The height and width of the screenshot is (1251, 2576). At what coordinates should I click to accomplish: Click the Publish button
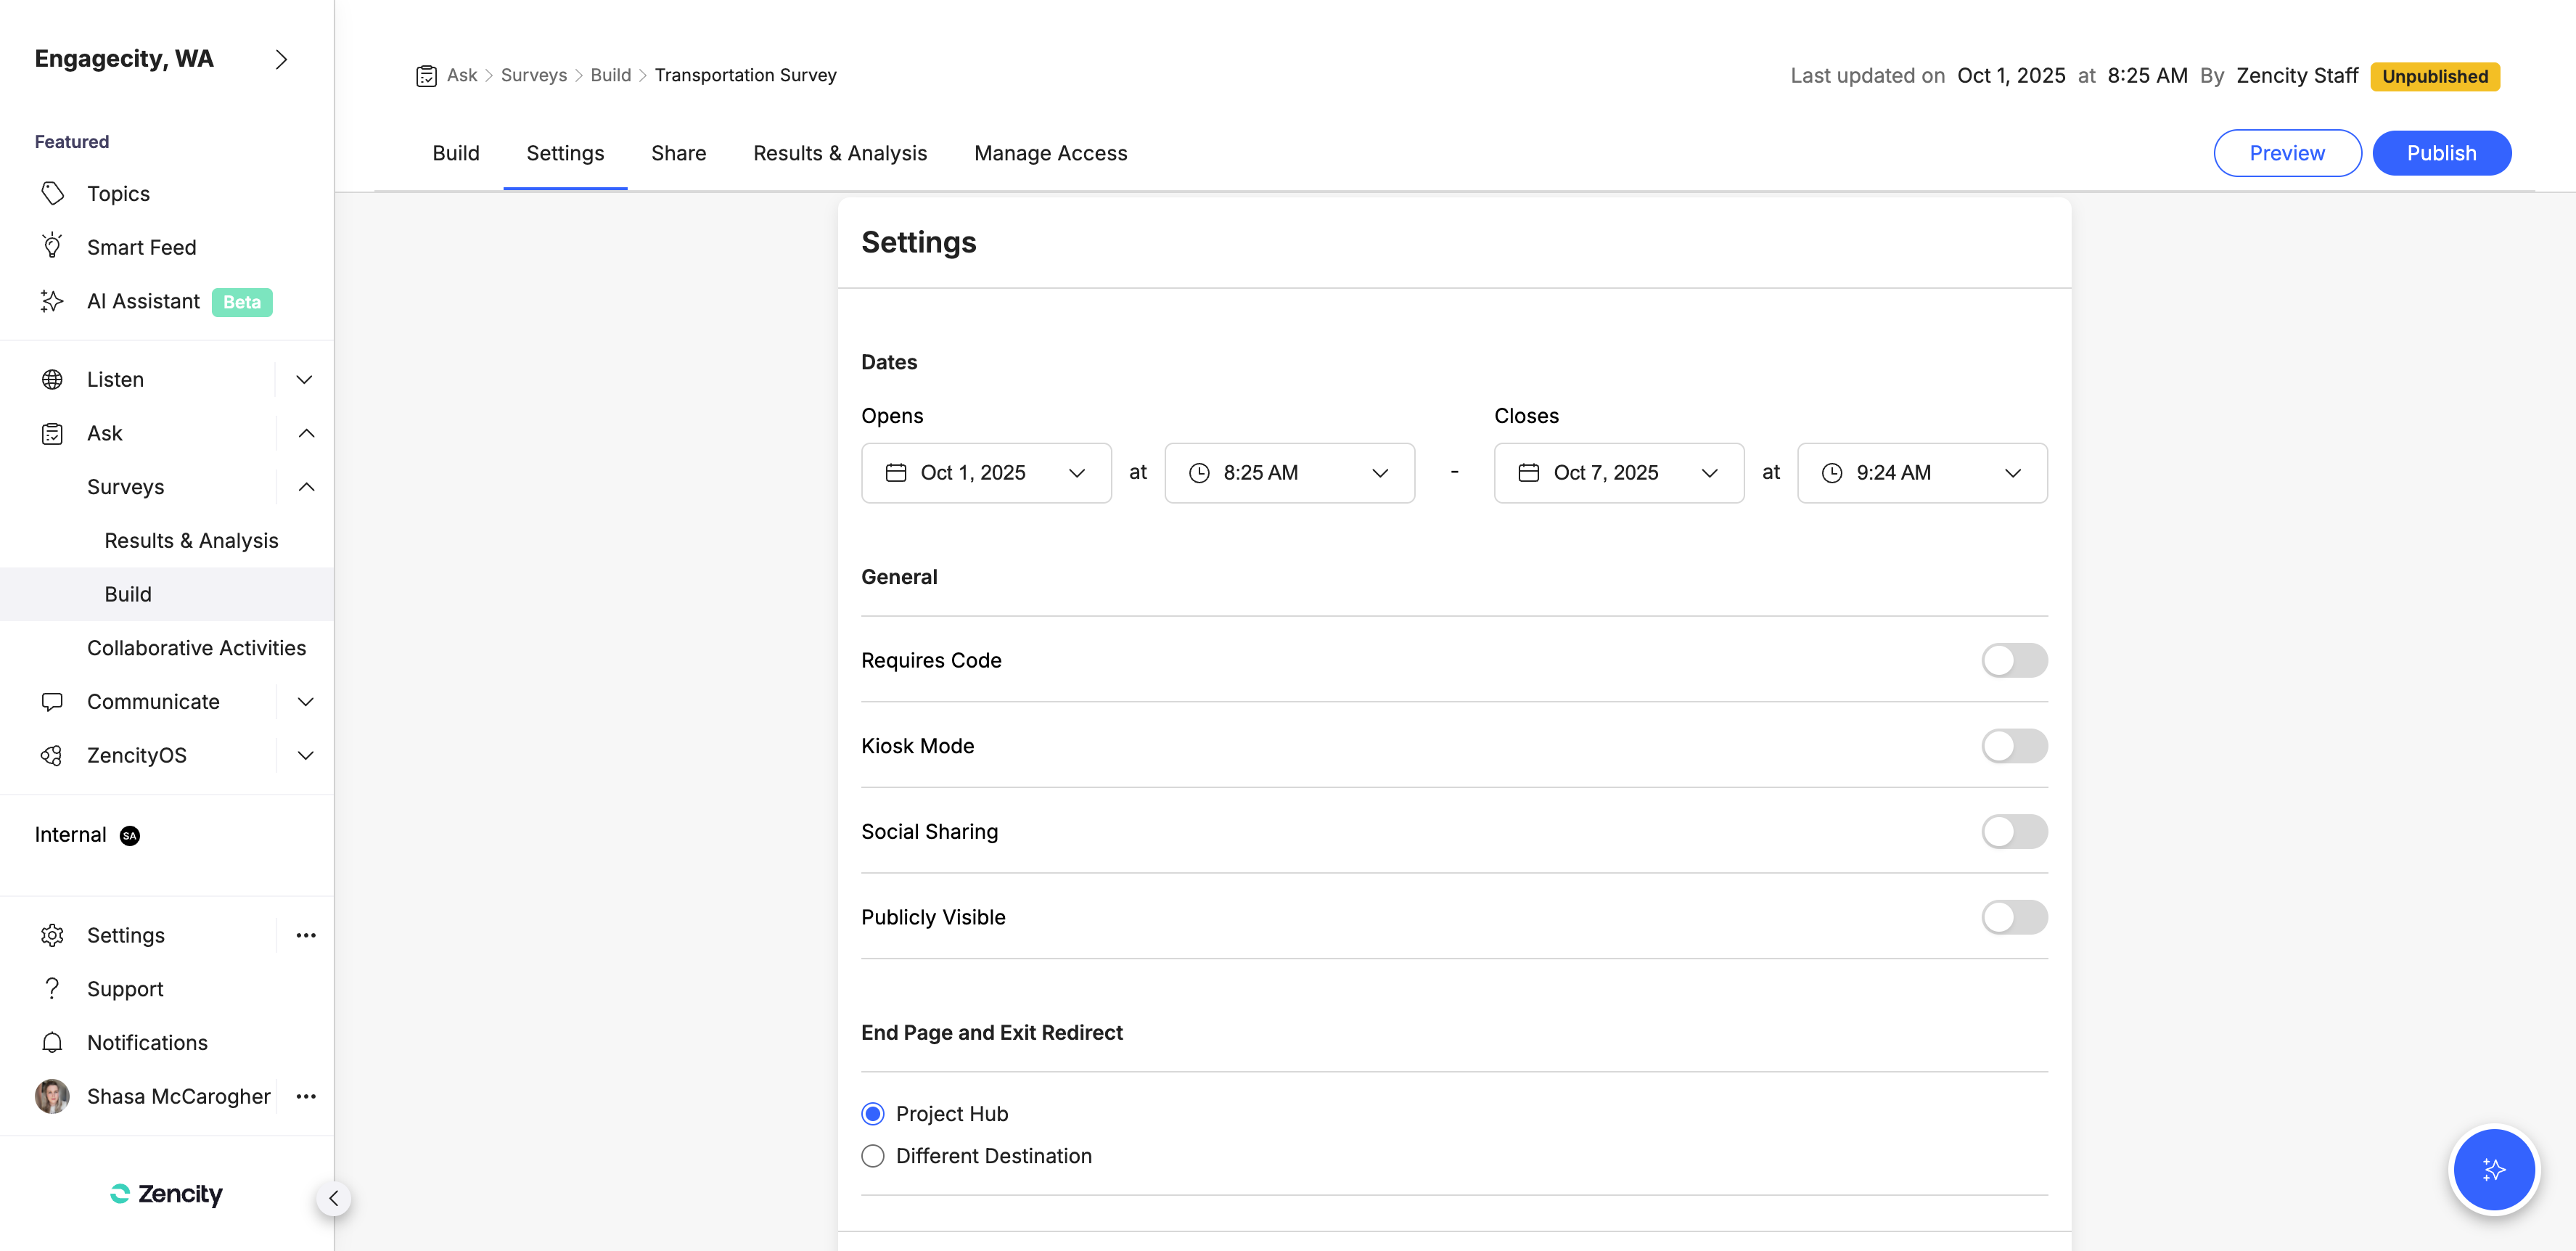click(2441, 153)
